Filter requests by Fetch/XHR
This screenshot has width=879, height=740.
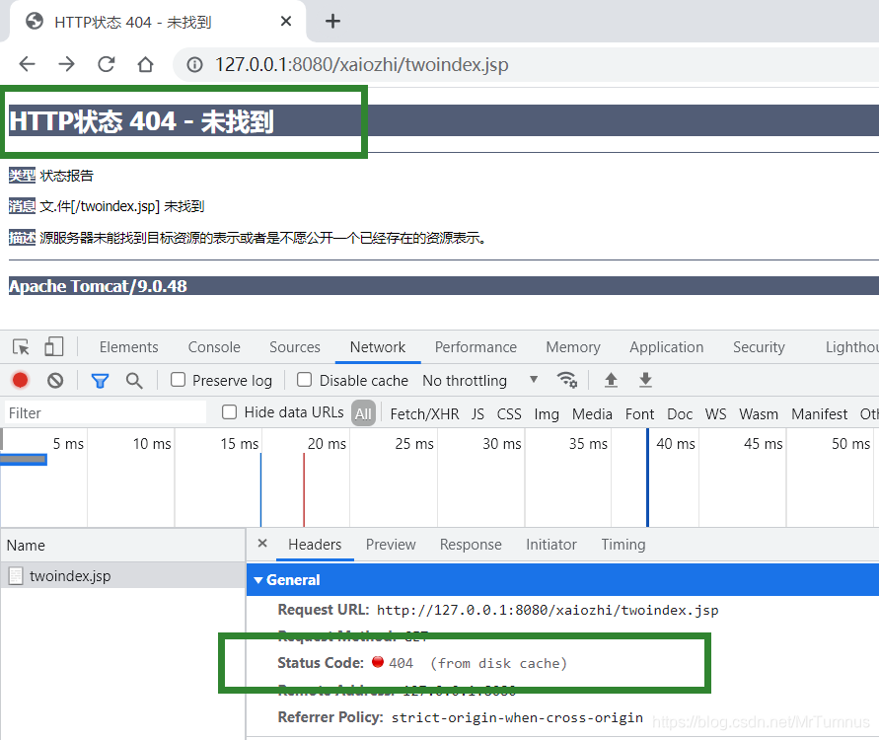(x=424, y=413)
